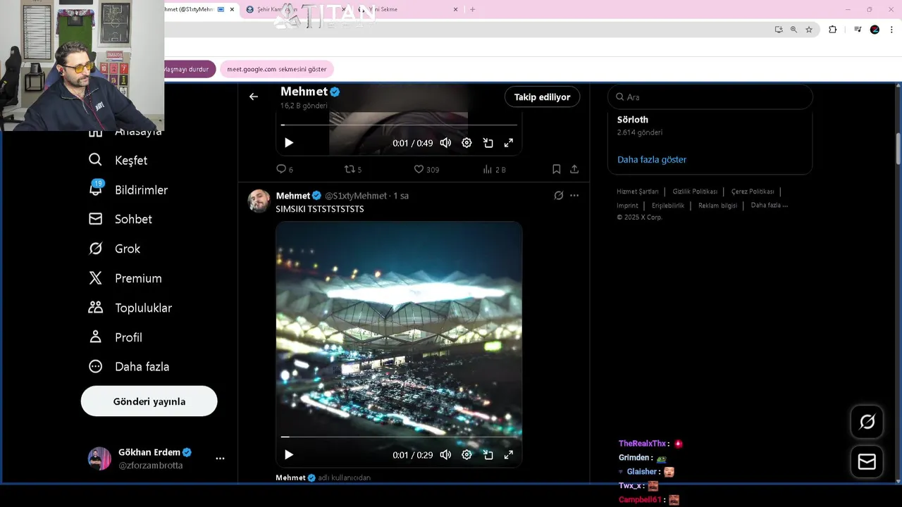Open the Chrome extensions puzzle icon
Image resolution: width=902 pixels, height=507 pixels.
(x=832, y=30)
